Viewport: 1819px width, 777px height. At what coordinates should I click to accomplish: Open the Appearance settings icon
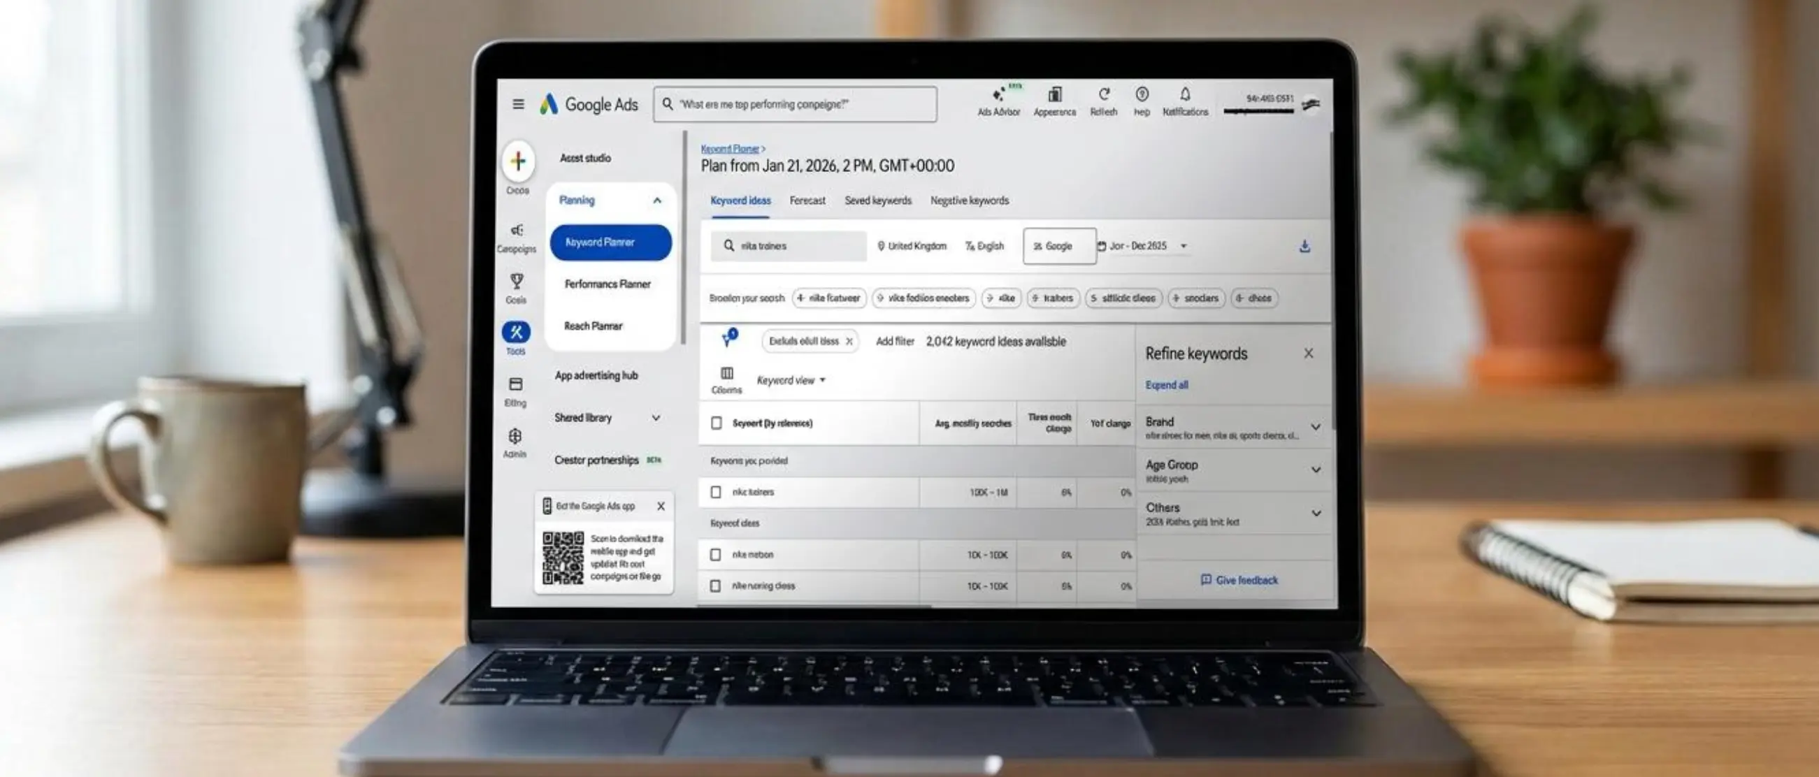[x=1055, y=94]
